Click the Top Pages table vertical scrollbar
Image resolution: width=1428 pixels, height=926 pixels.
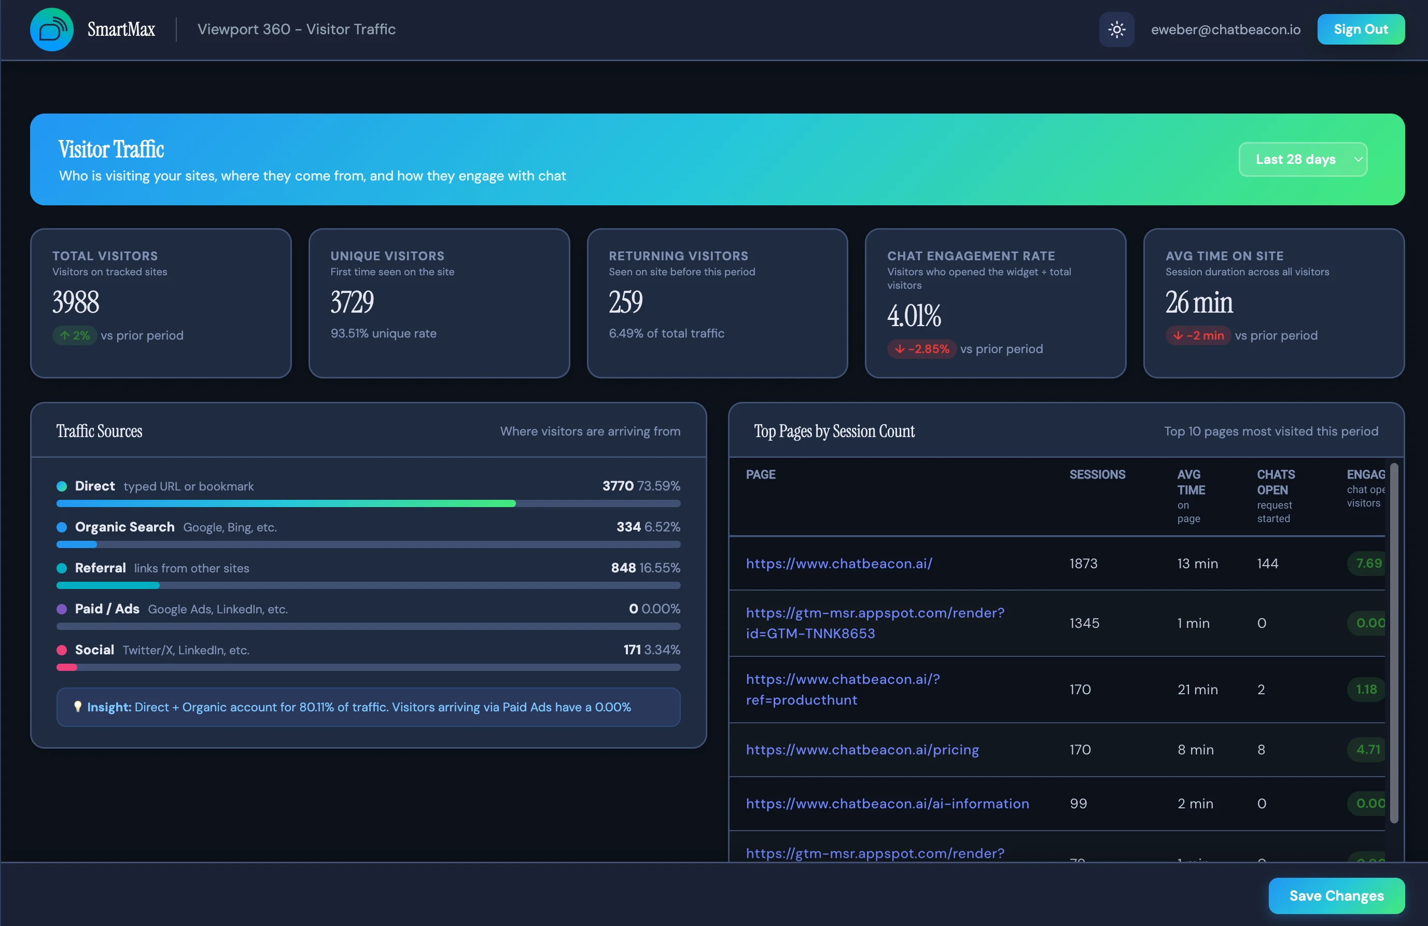tap(1394, 642)
